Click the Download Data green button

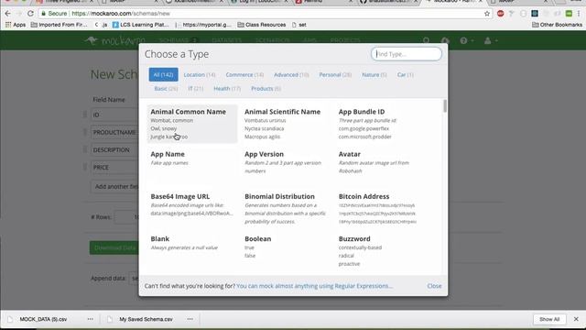coord(114,247)
